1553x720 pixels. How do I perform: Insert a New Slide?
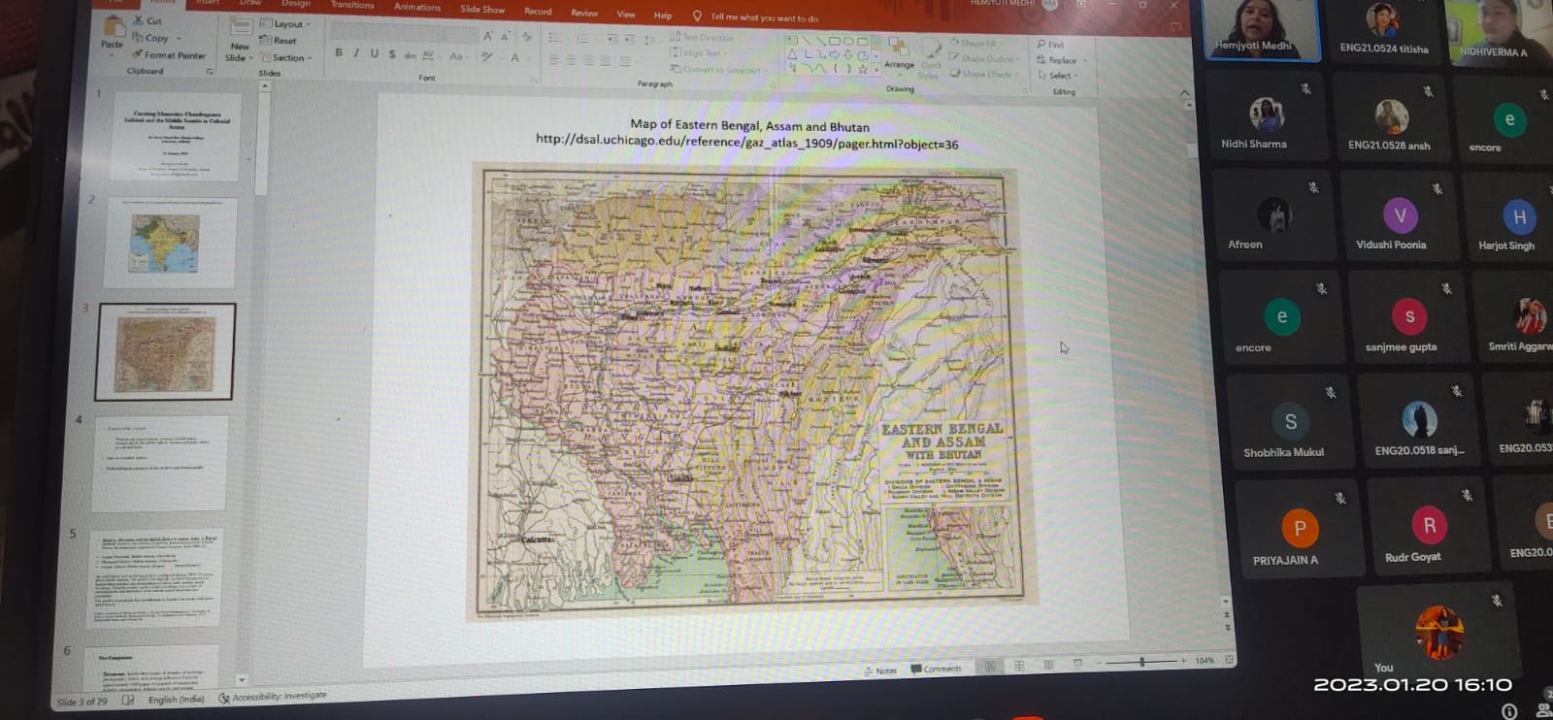coord(239,34)
